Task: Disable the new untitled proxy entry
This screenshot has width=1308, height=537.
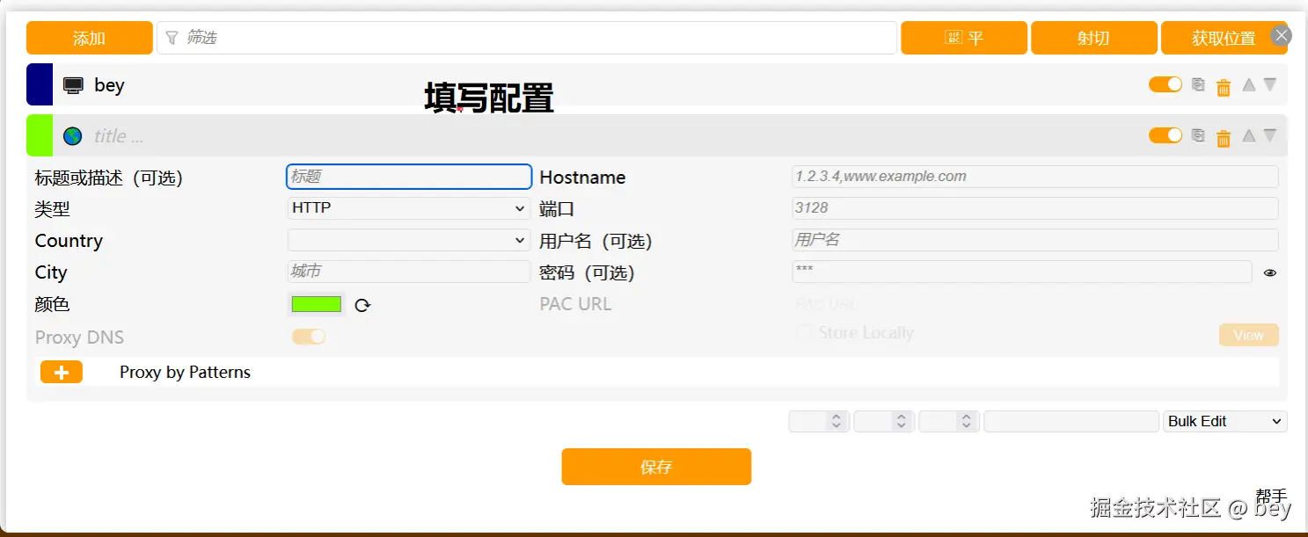Action: (1165, 135)
